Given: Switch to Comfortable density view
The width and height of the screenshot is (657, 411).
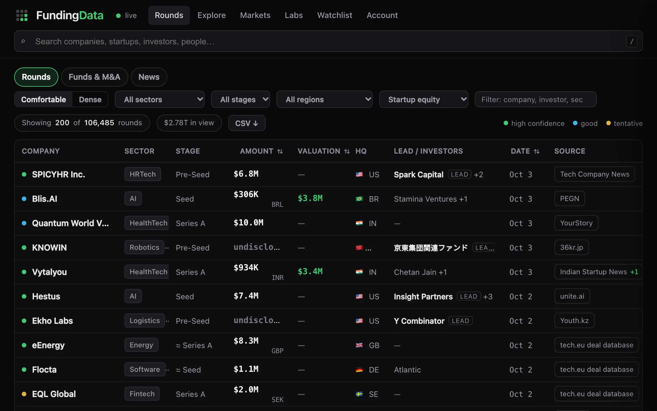Looking at the screenshot, I should (x=44, y=100).
